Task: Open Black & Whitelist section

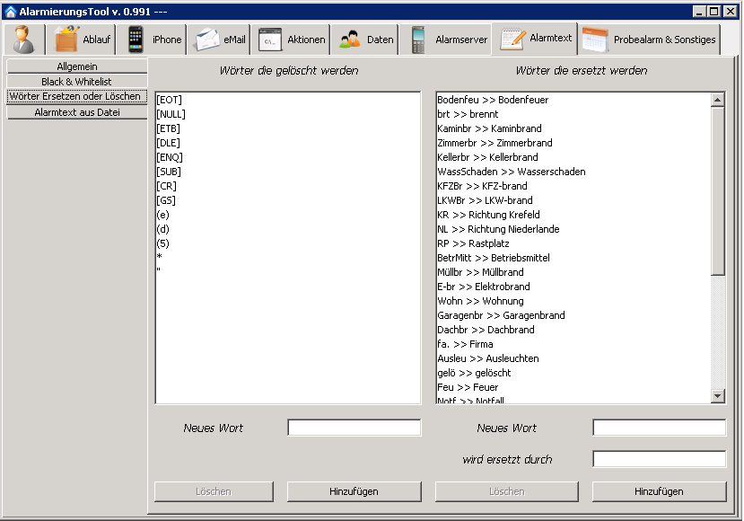Action: pos(76,82)
